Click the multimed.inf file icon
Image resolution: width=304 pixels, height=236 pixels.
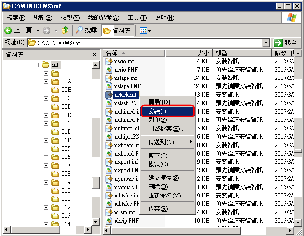109,112
